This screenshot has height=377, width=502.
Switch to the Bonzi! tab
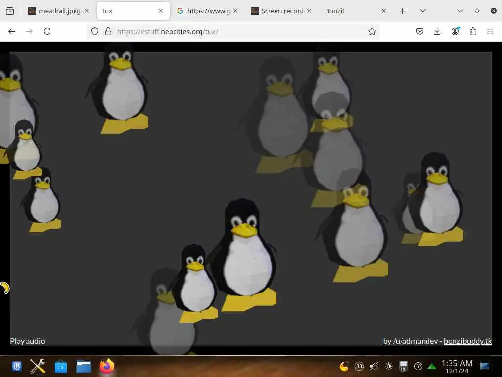click(x=355, y=11)
